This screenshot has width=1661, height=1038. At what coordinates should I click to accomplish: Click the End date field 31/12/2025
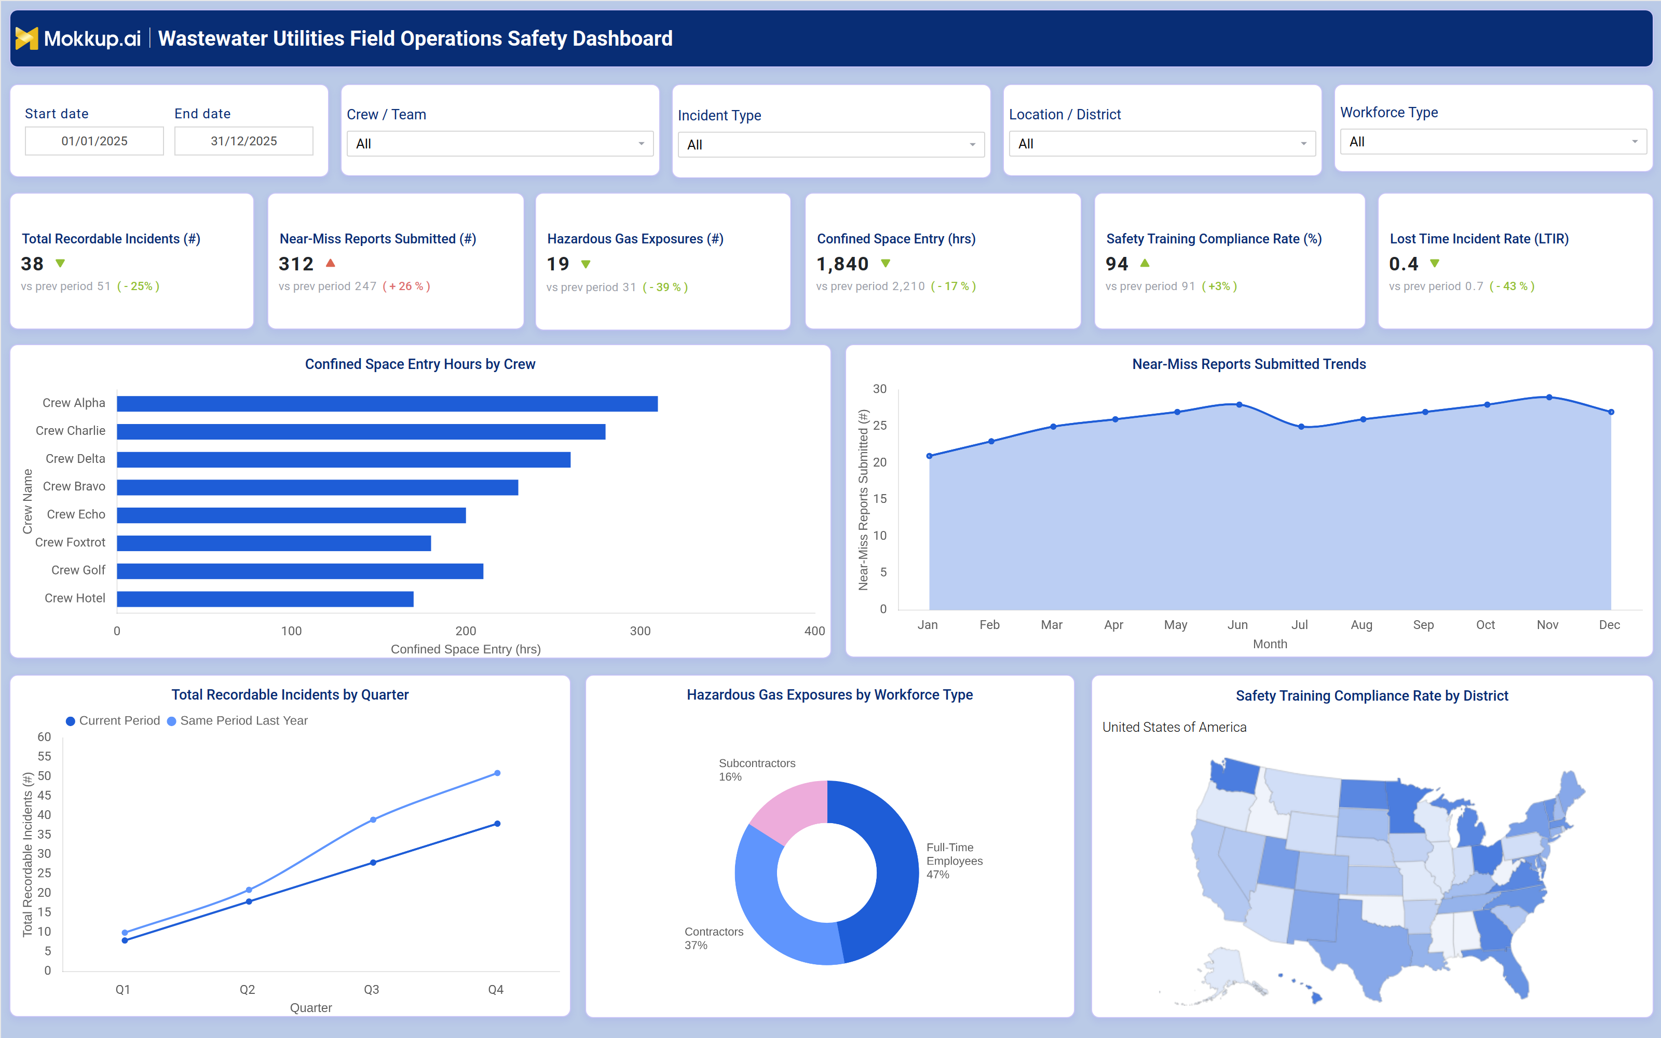[243, 141]
